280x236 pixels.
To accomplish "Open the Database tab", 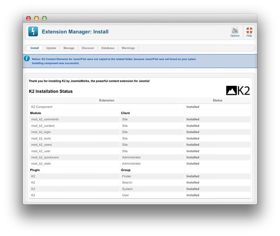I will point(108,48).
